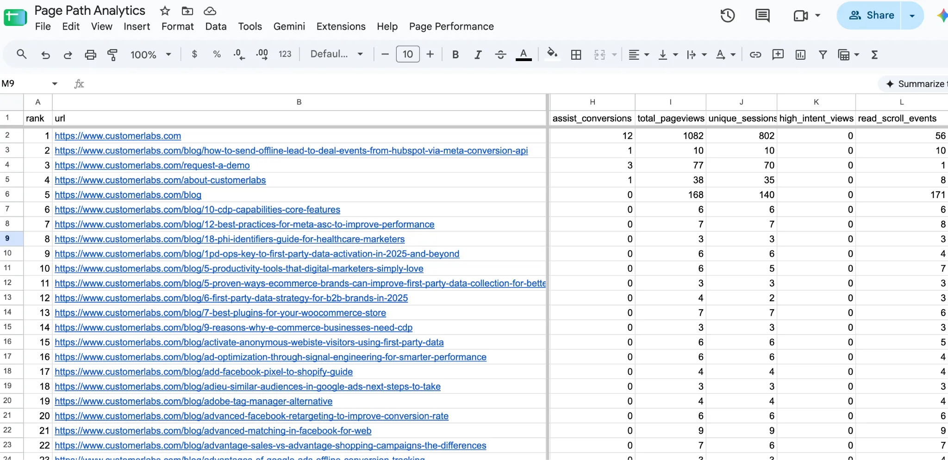948x460 pixels.
Task: Activate the paint format tool
Action: [112, 55]
